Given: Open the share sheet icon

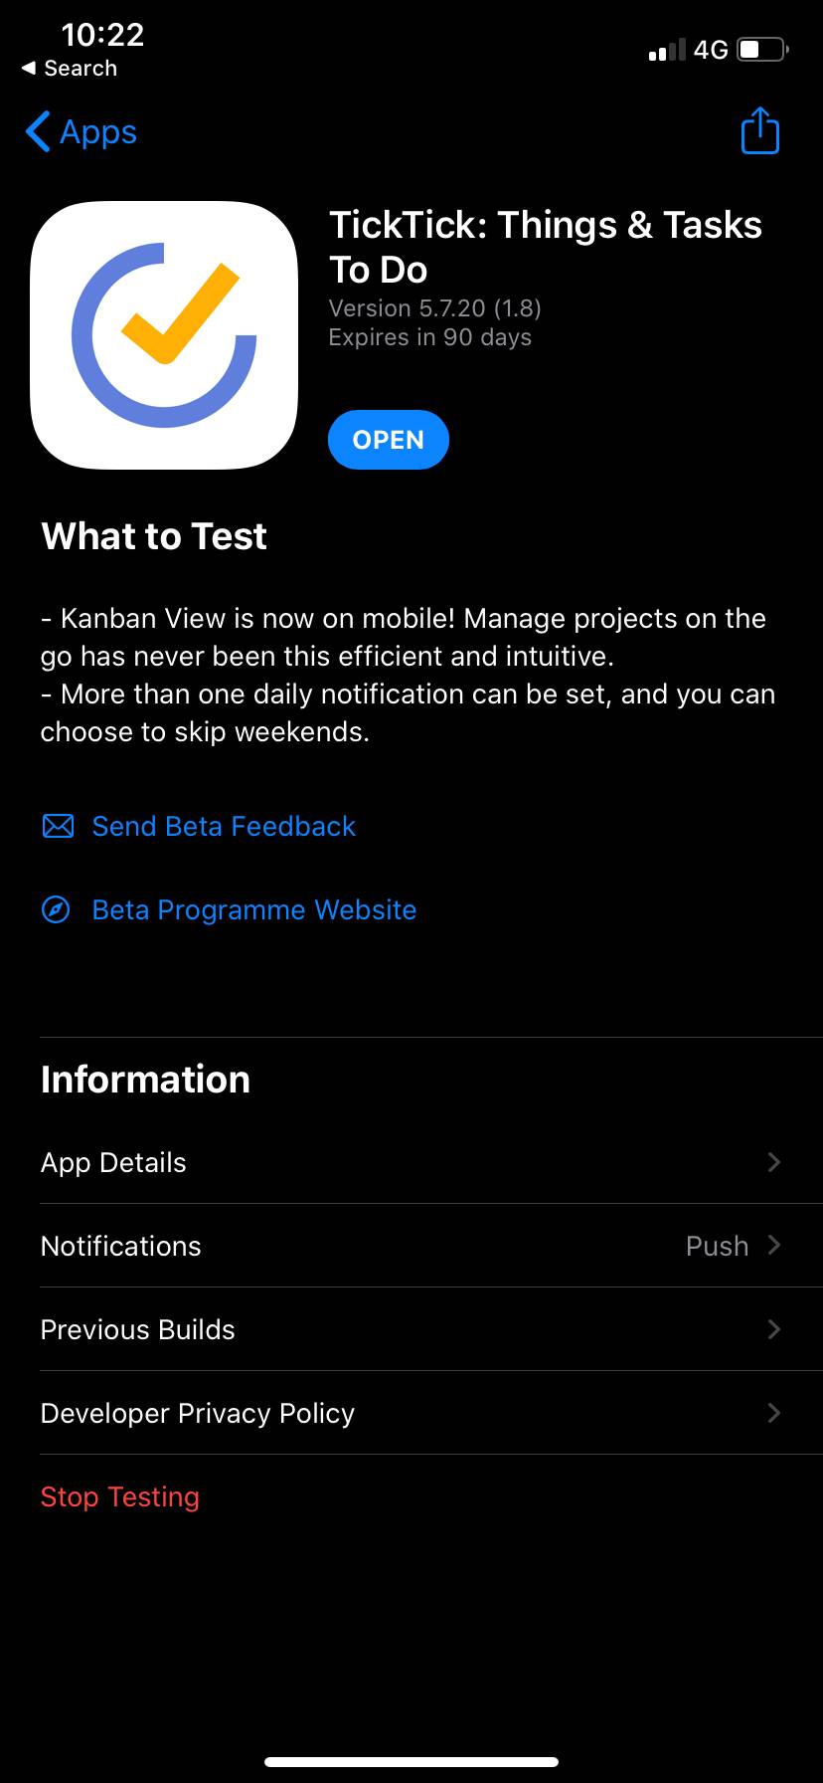Looking at the screenshot, I should point(758,130).
